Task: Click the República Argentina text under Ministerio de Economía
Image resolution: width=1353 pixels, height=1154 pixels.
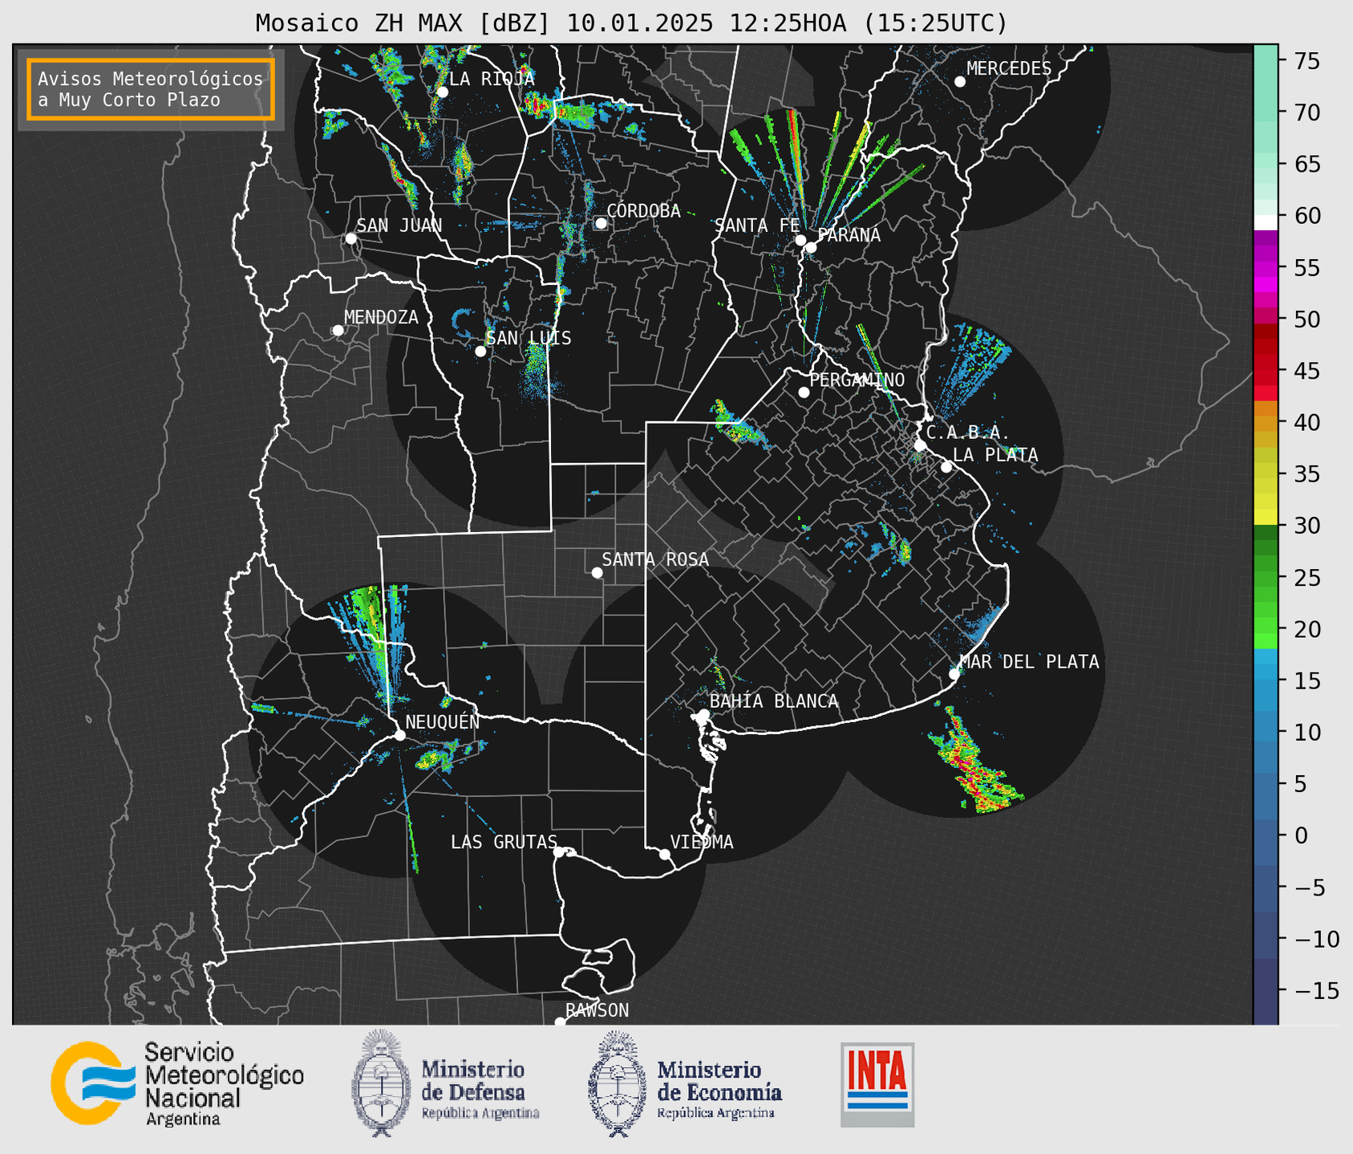Action: [715, 1113]
